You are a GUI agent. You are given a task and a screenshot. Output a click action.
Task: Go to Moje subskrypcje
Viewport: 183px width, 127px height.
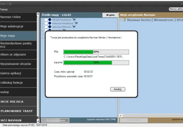18,26
